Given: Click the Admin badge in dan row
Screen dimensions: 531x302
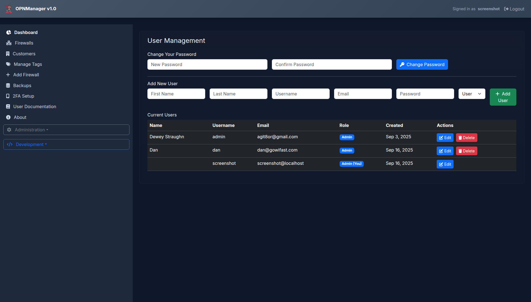Looking at the screenshot, I should 347,150.
